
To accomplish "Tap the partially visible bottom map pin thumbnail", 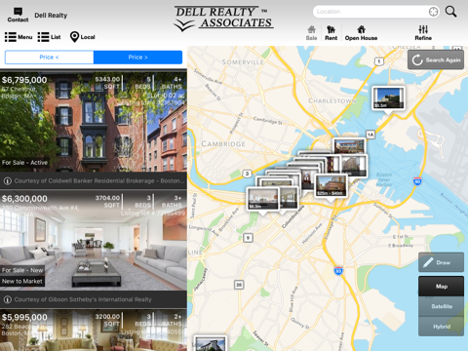I will click(x=210, y=343).
